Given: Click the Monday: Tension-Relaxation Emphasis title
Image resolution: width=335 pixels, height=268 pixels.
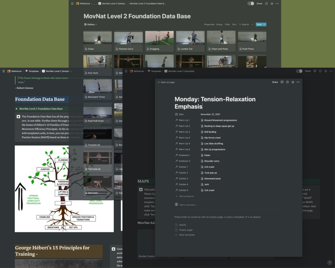Looking at the screenshot, I should 215,103.
